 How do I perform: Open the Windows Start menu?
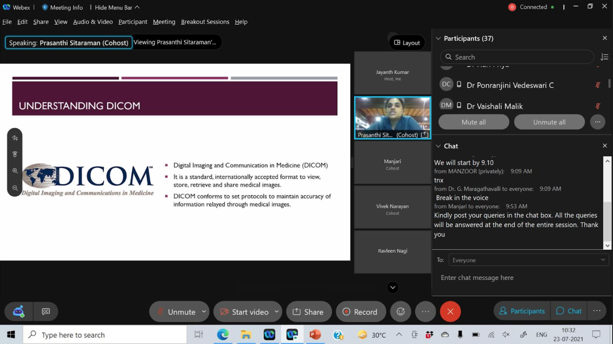click(x=11, y=334)
